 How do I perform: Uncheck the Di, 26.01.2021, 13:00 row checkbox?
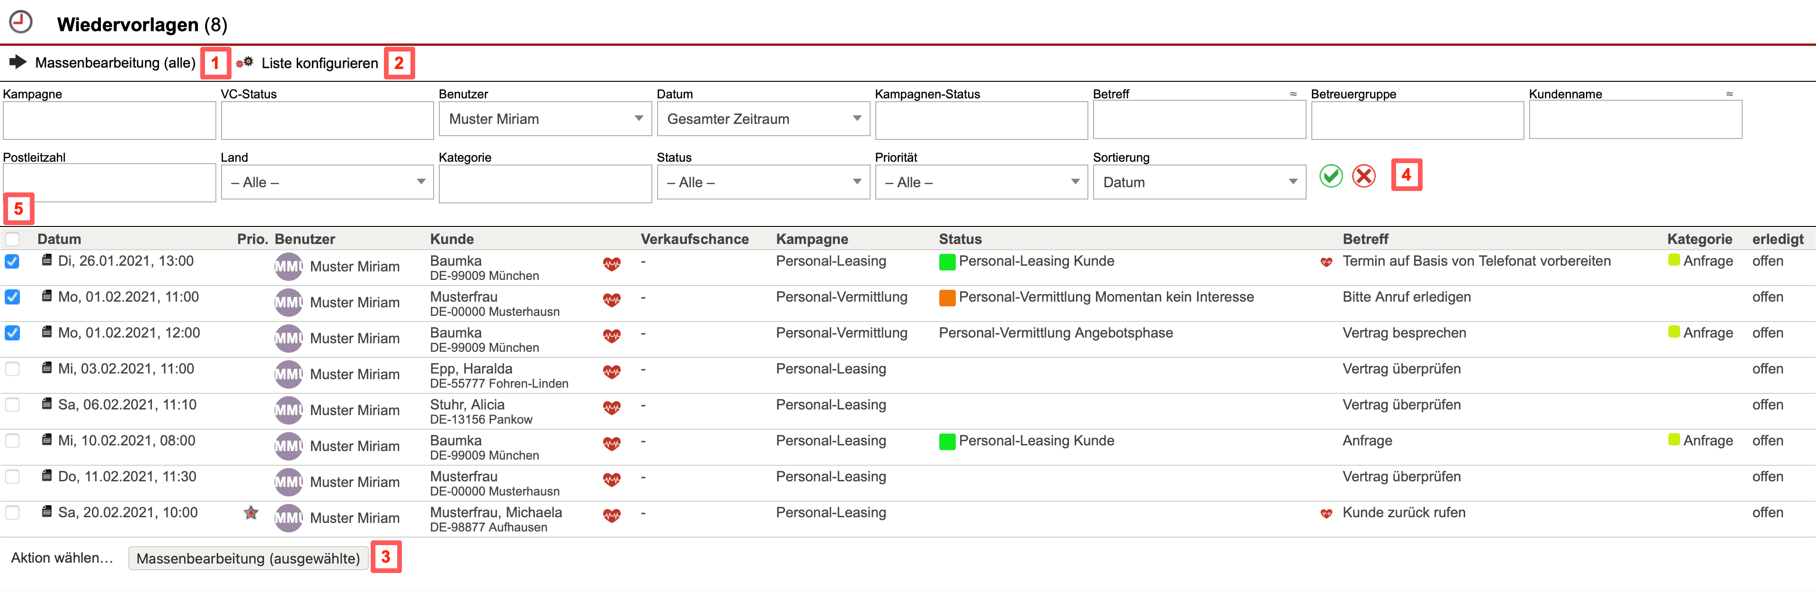coord(12,261)
